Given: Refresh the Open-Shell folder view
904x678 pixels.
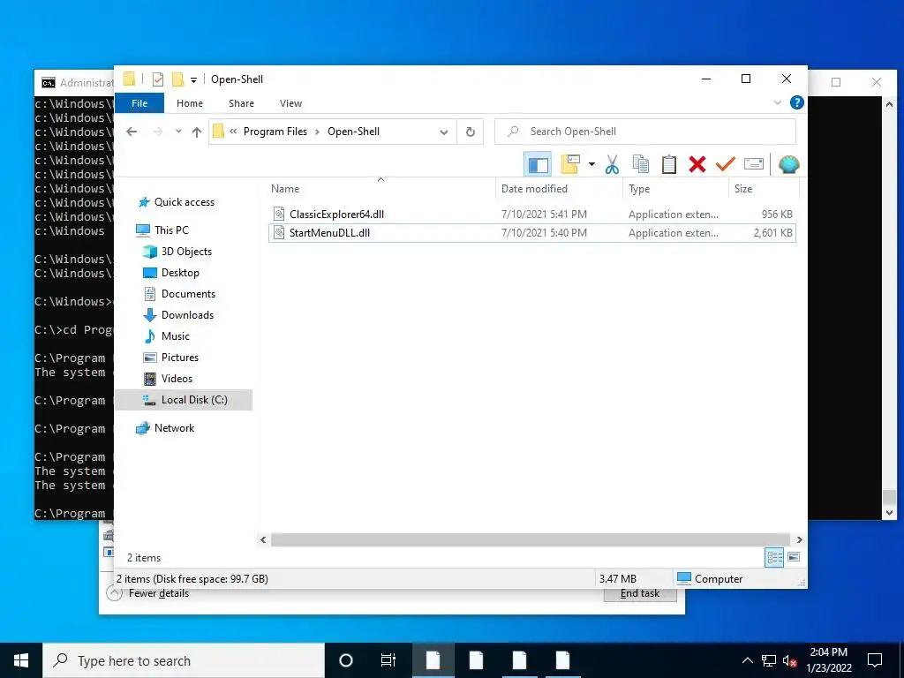Looking at the screenshot, I should coord(471,132).
